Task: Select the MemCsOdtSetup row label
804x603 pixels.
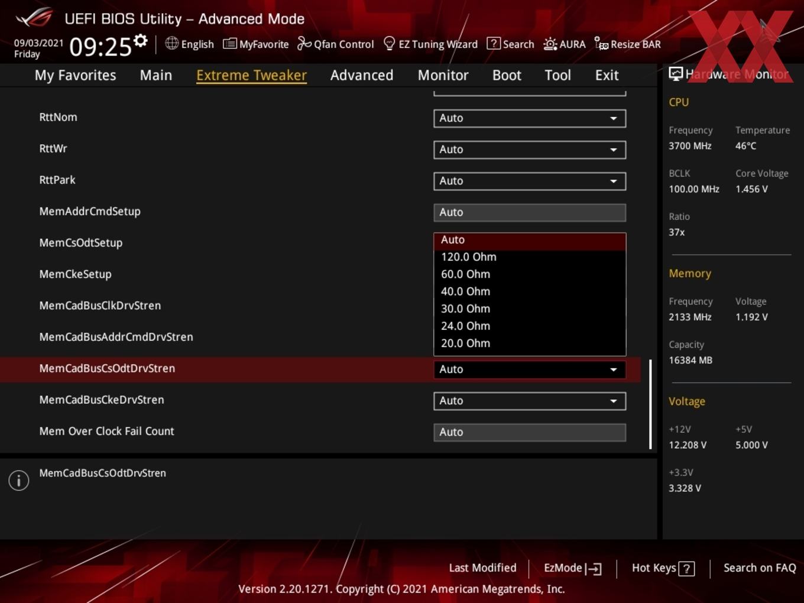Action: click(80, 243)
